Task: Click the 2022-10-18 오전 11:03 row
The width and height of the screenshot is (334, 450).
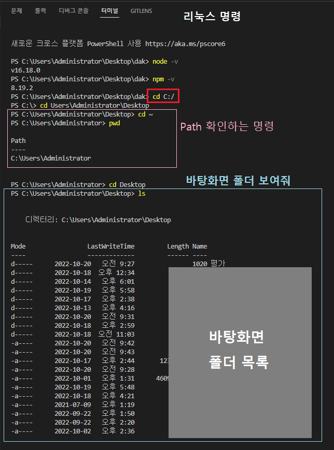Action: pyautogui.click(x=73, y=335)
